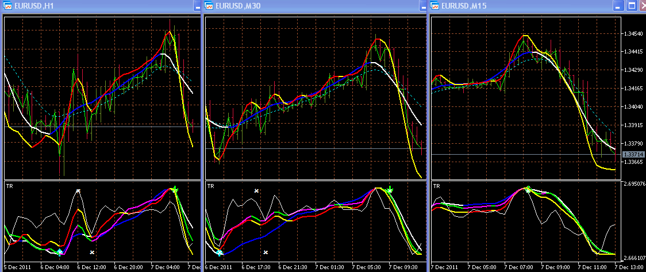Select the cyan up arrow in M30 TR panel
This screenshot has width=646, height=272.
point(219,252)
